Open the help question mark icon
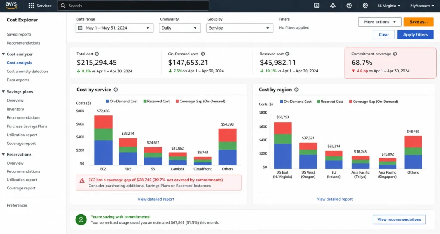The height and width of the screenshot is (234, 440). coord(349,6)
